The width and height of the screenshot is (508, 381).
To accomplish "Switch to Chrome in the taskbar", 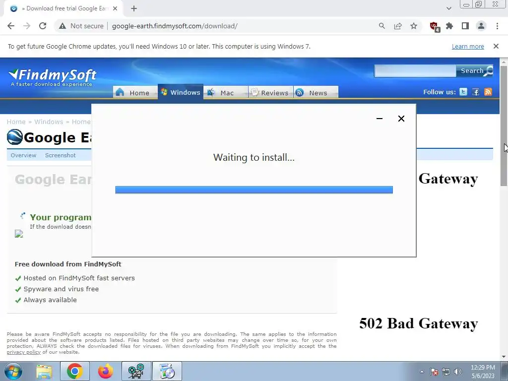I will pos(74,371).
